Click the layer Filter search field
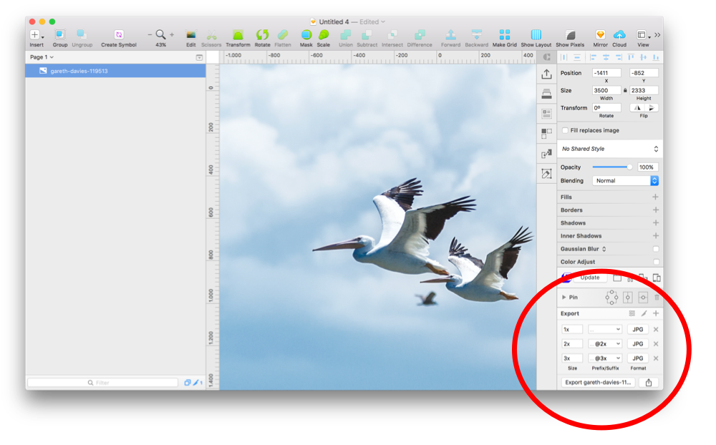The width and height of the screenshot is (716, 445). (x=102, y=383)
